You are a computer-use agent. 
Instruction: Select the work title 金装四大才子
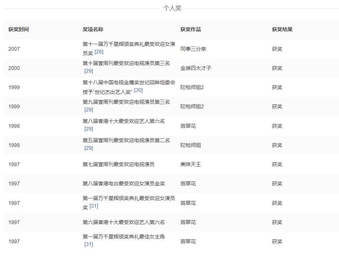tap(195, 68)
